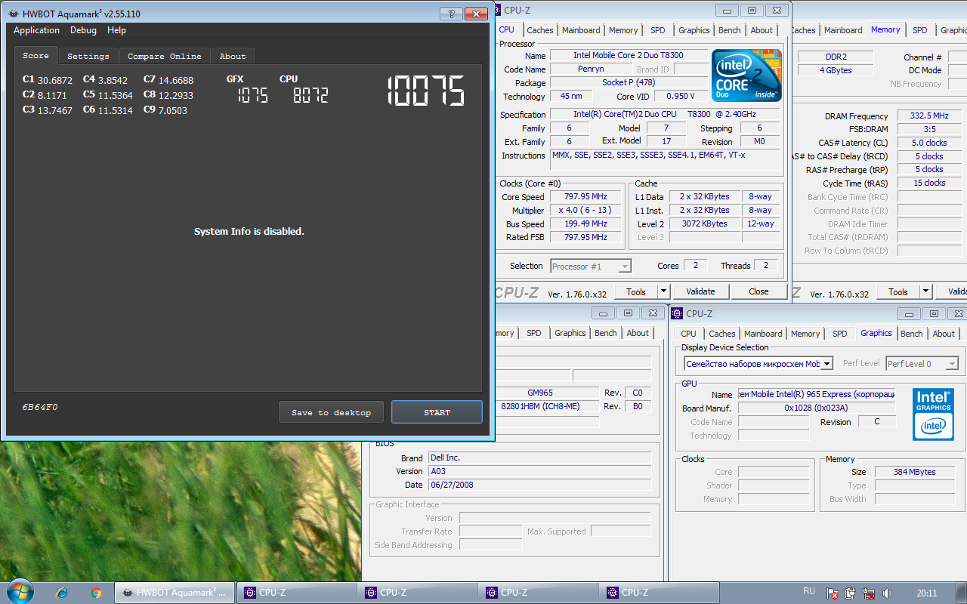The image size is (967, 604).
Task: Click the Level 2 cache value 3072 KBytes
Action: pos(703,223)
